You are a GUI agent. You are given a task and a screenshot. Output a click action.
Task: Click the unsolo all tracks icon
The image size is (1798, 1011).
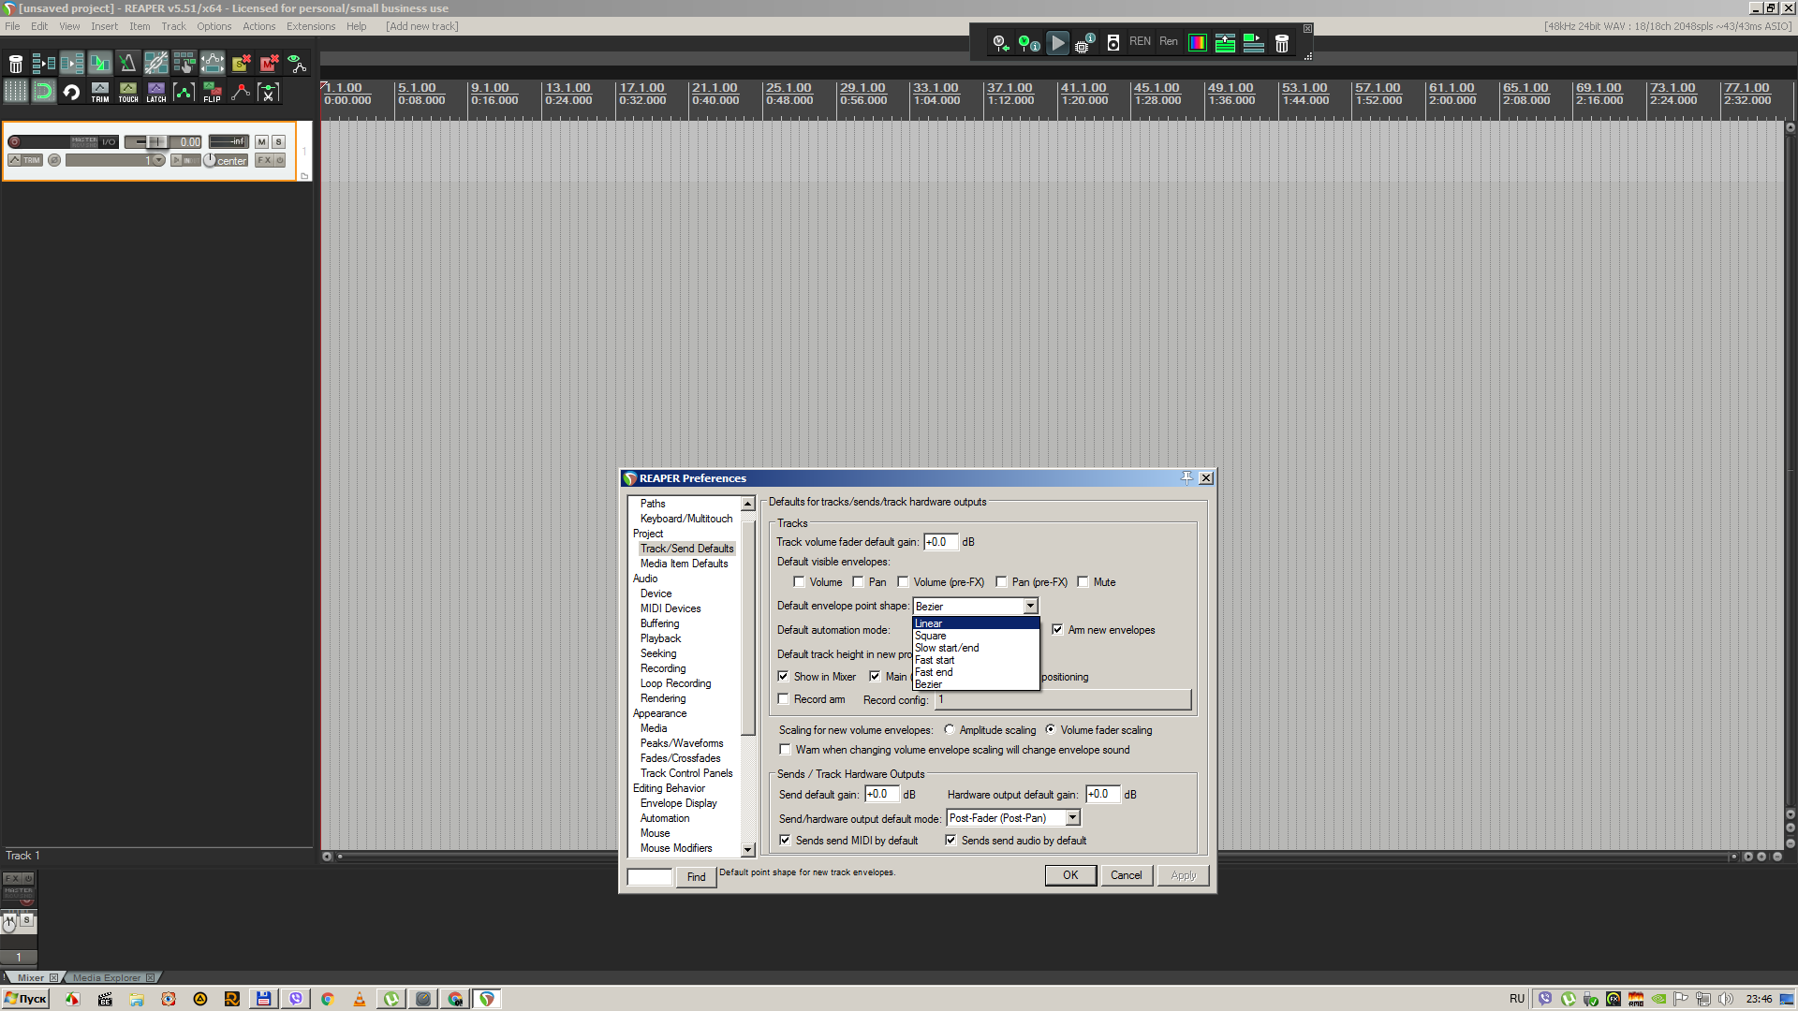coord(241,63)
